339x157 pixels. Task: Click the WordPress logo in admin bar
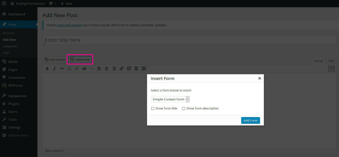(4, 4)
